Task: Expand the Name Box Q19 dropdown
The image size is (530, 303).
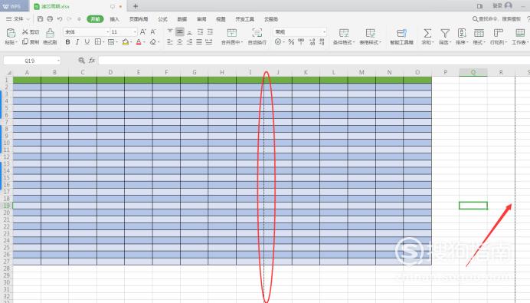Action: point(58,61)
